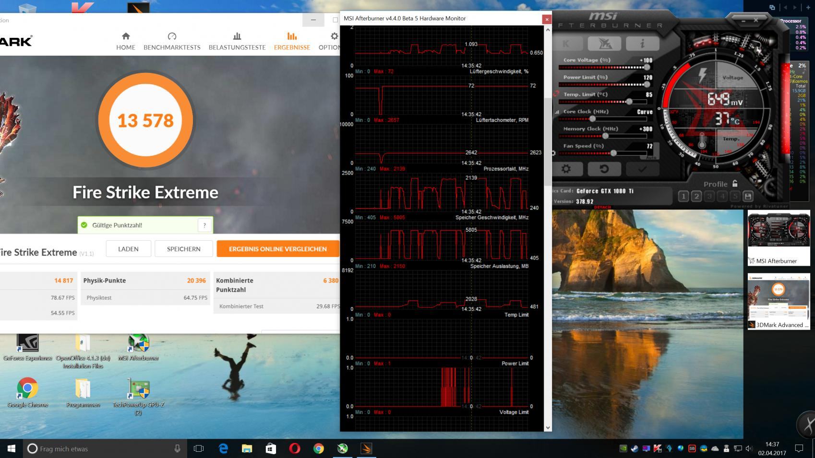Open the Windows Start menu

12,448
